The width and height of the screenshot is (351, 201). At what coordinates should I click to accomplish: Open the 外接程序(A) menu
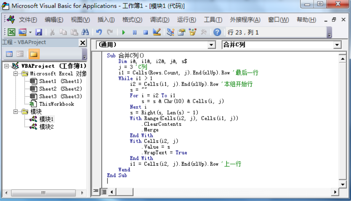245,20
